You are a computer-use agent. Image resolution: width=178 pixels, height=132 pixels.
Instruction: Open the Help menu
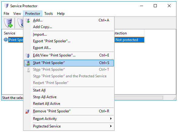click(61, 14)
